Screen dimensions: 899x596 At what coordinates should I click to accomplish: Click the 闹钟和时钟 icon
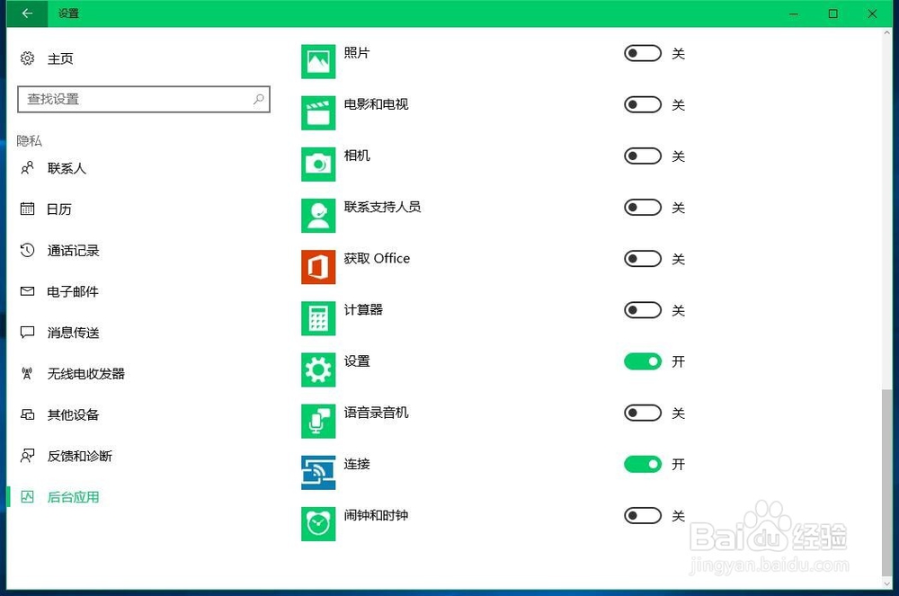[x=318, y=523]
